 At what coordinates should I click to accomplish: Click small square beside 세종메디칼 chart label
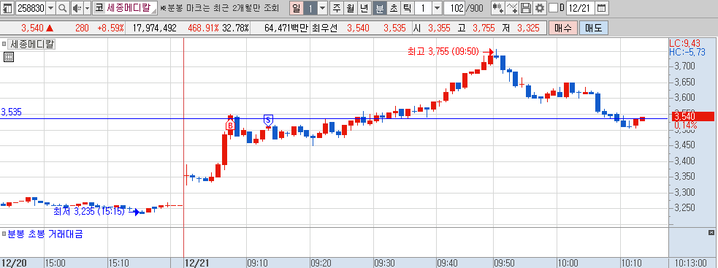tap(4, 45)
